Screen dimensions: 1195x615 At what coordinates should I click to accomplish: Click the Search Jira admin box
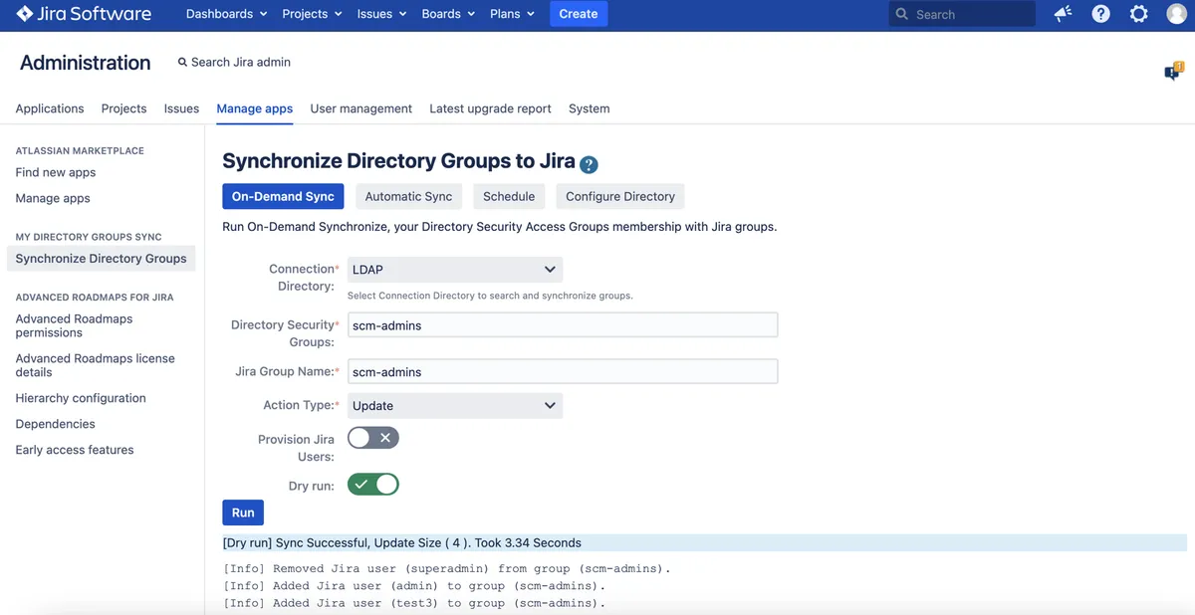(235, 62)
